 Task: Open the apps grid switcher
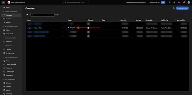click(x=169, y=2)
